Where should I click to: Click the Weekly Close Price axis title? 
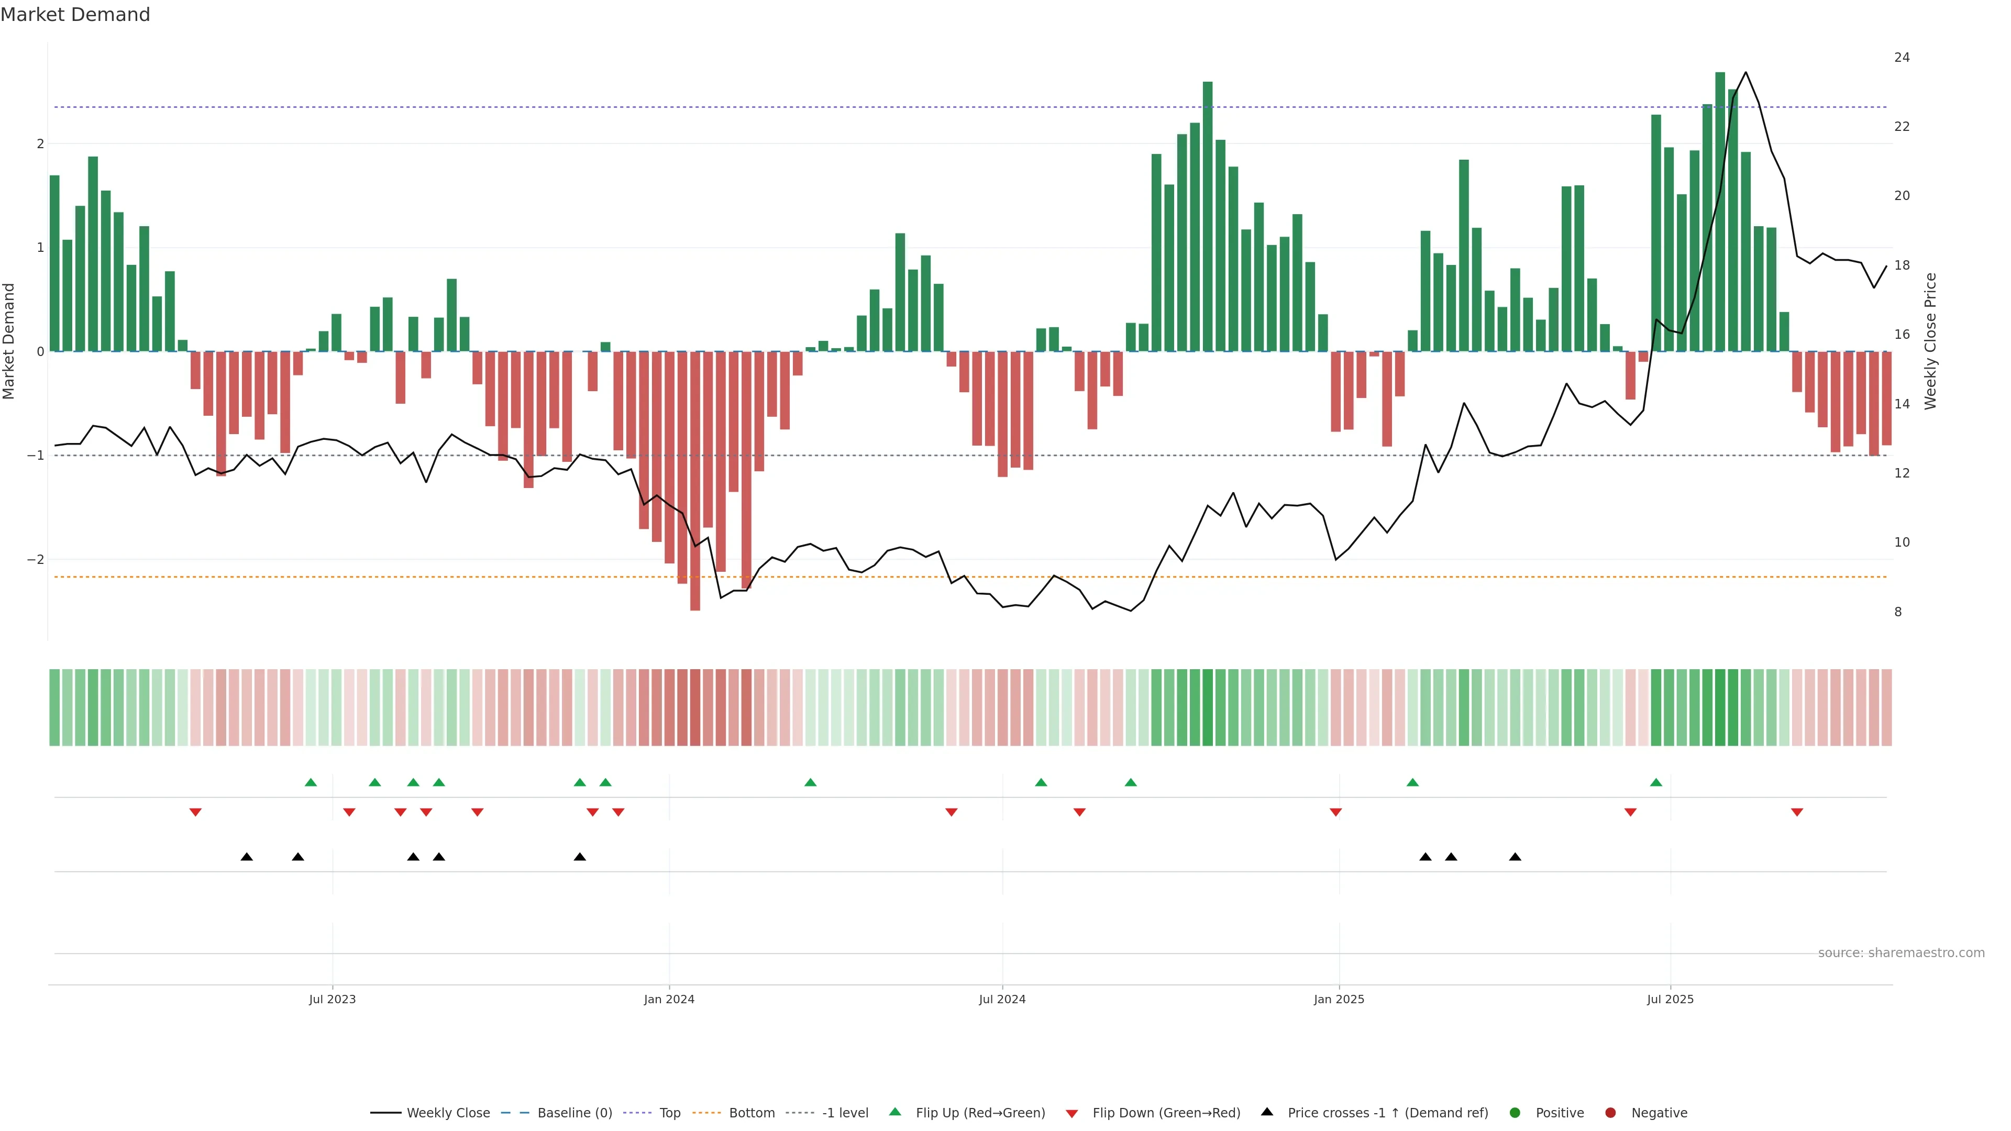click(1930, 341)
